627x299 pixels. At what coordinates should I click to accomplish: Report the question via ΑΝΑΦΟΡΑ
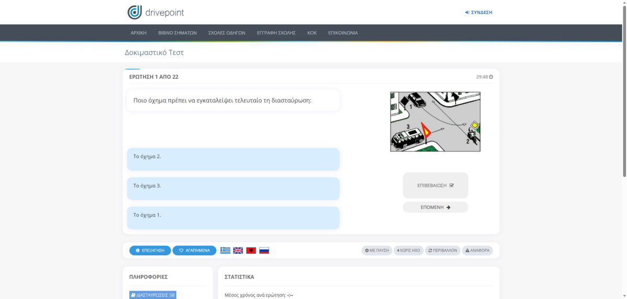[x=477, y=251]
